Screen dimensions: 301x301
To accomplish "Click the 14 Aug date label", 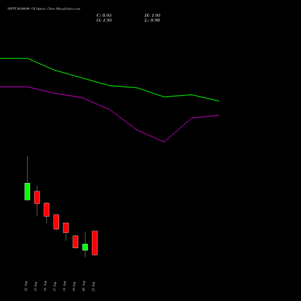I will [45, 286].
